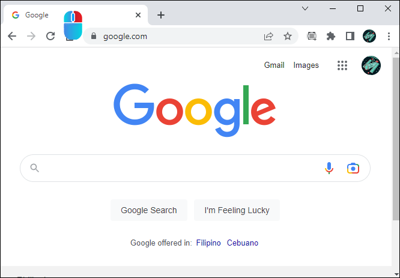
Task: Close the Google tab
Action: [138, 15]
